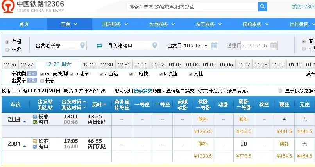The height and width of the screenshot is (167, 315).
Task: Enable the 显示积分兑换 checkbox
Action: 281,91
